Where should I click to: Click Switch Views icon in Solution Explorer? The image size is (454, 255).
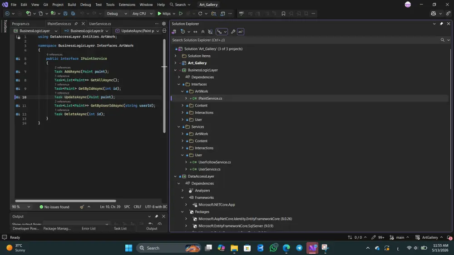pos(174,32)
